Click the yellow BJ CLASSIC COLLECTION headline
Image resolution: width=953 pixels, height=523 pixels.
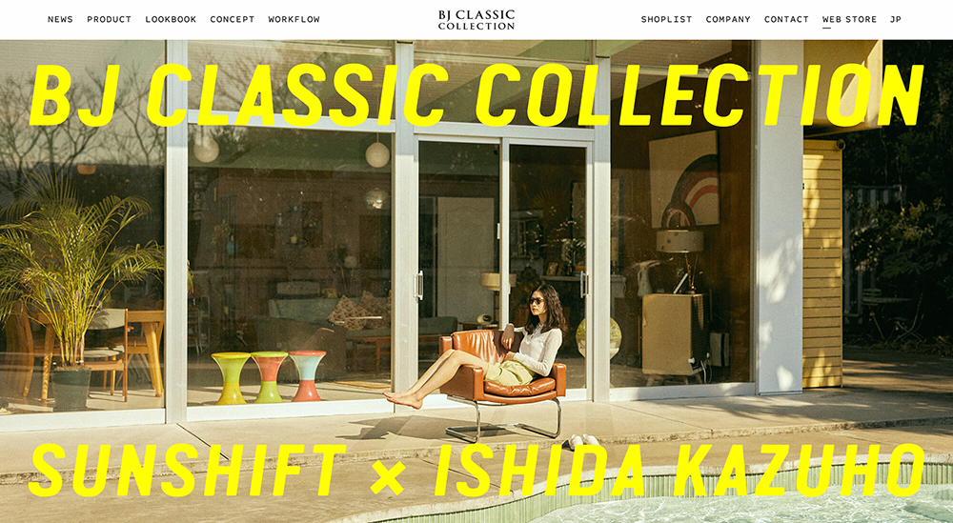476,94
